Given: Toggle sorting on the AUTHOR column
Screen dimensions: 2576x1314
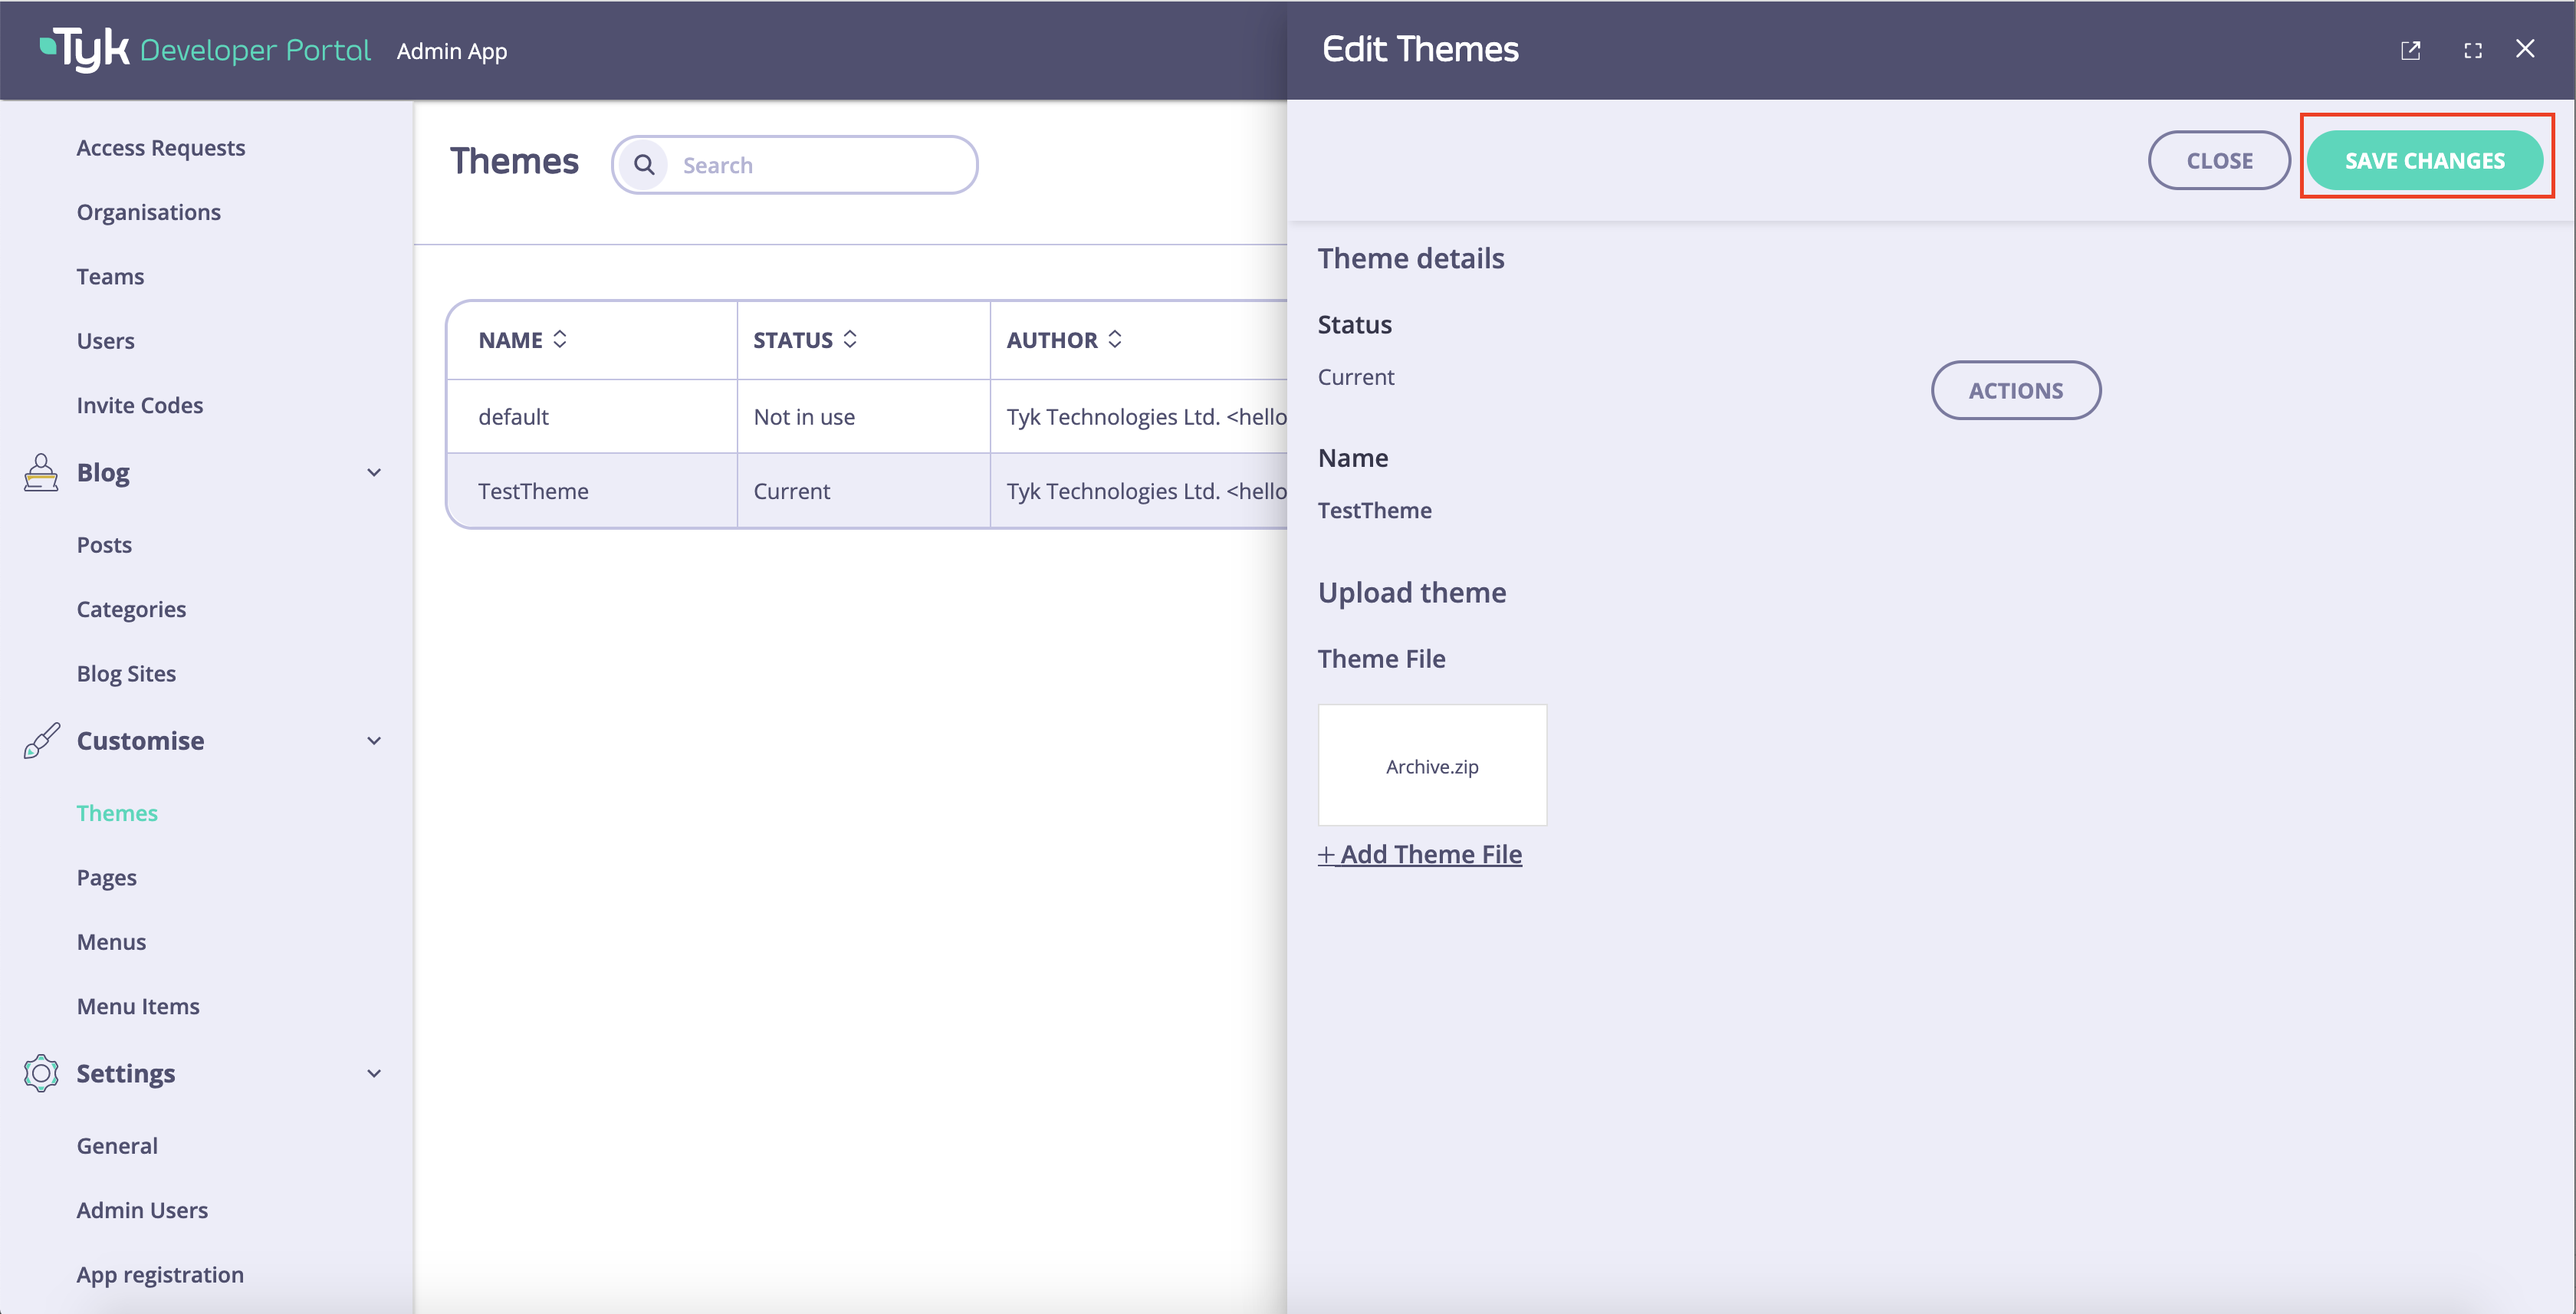Looking at the screenshot, I should (x=1115, y=339).
